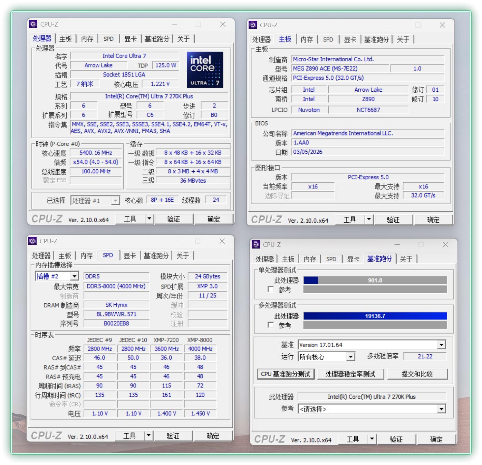Click the CPU-Z app icon in SPD window title bar
The image size is (482, 465).
click(x=32, y=241)
